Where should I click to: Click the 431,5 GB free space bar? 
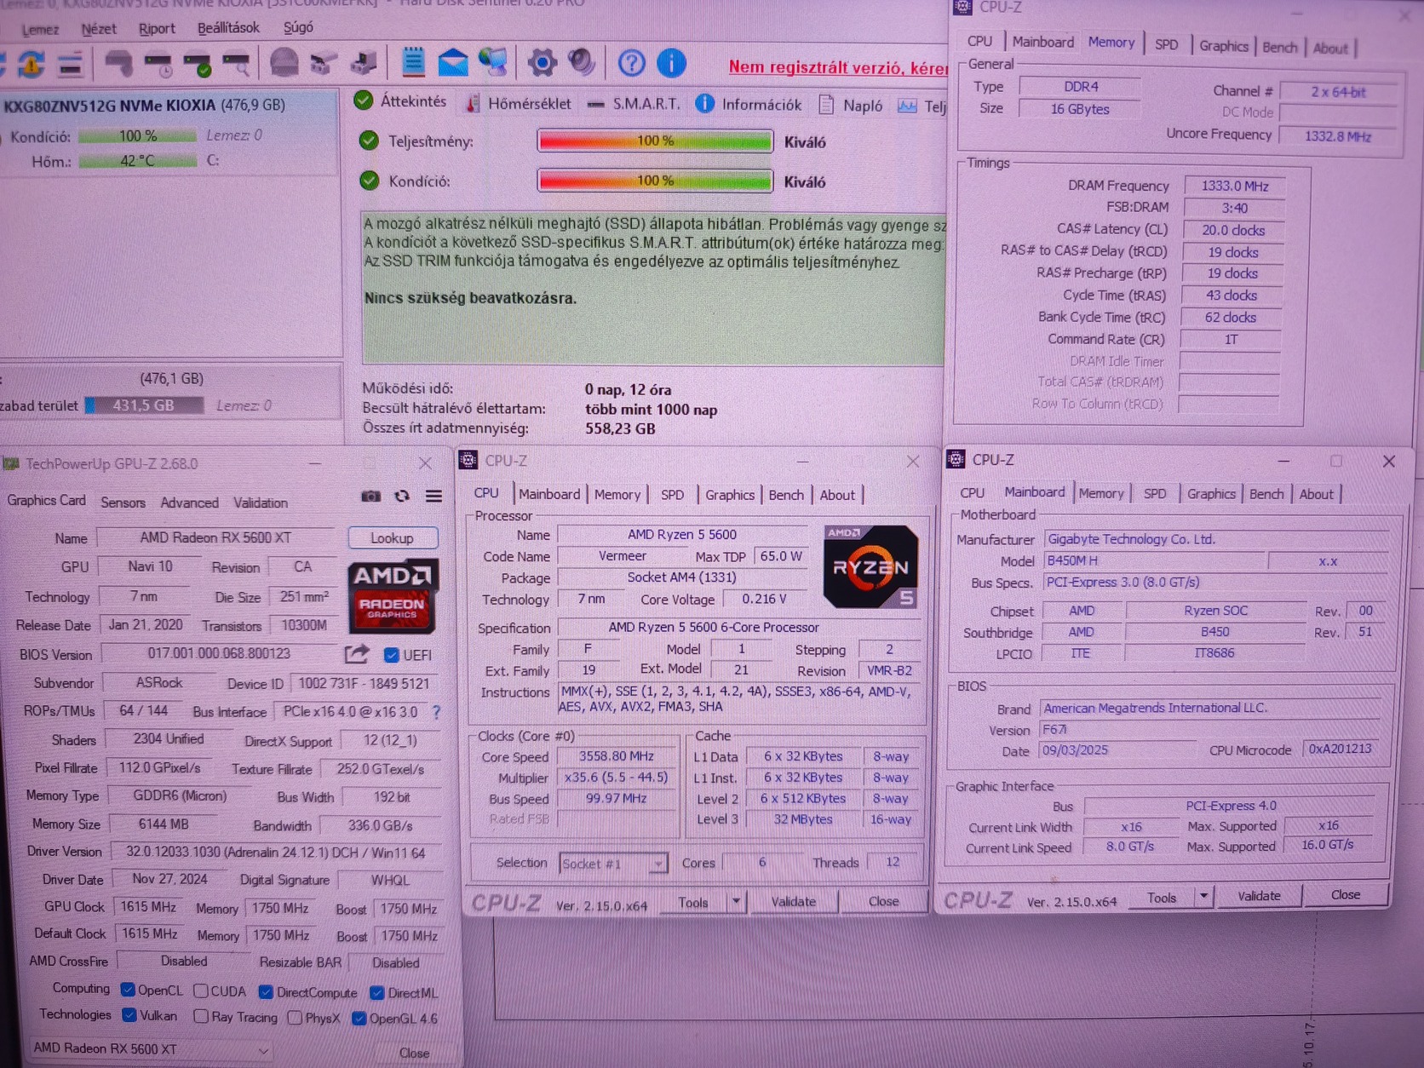(x=144, y=405)
